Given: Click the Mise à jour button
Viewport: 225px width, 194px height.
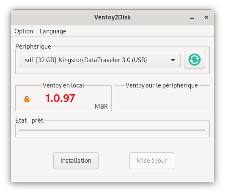Looking at the screenshot, I should [152, 161].
